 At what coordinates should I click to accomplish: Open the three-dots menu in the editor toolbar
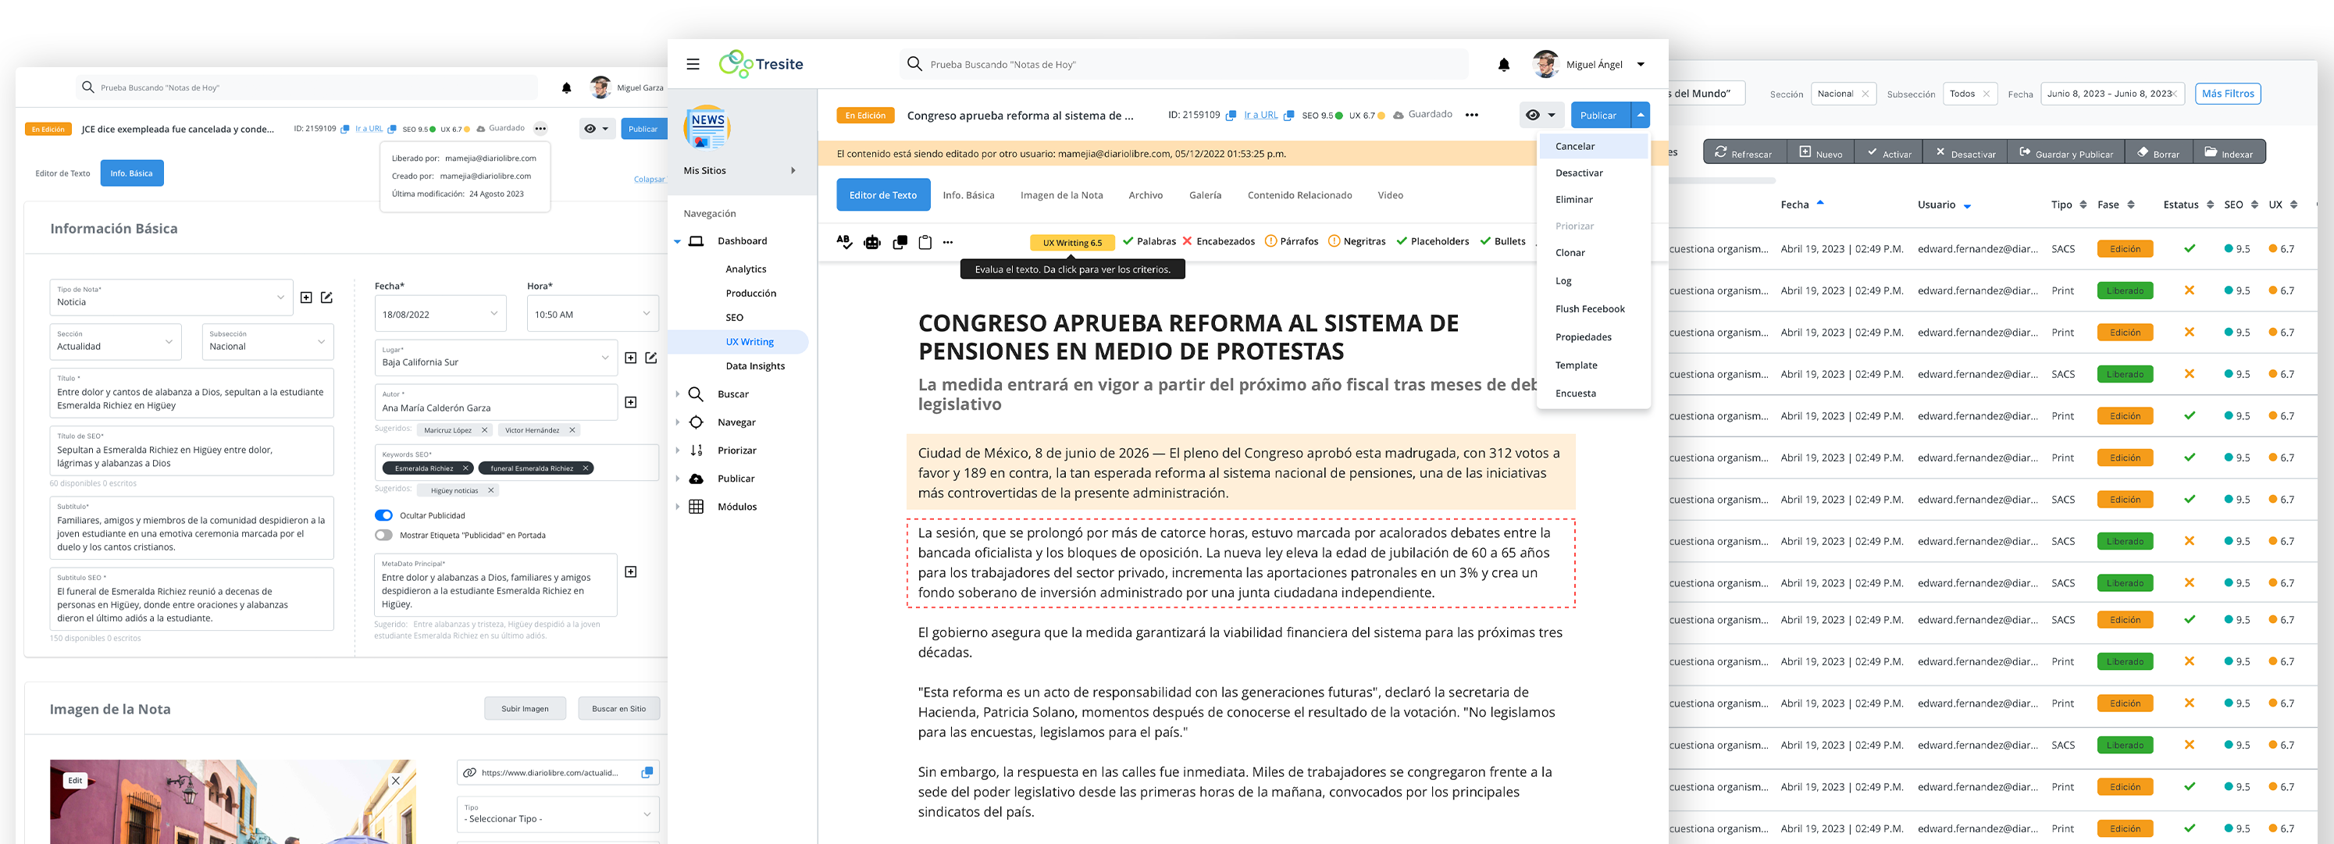tap(948, 242)
